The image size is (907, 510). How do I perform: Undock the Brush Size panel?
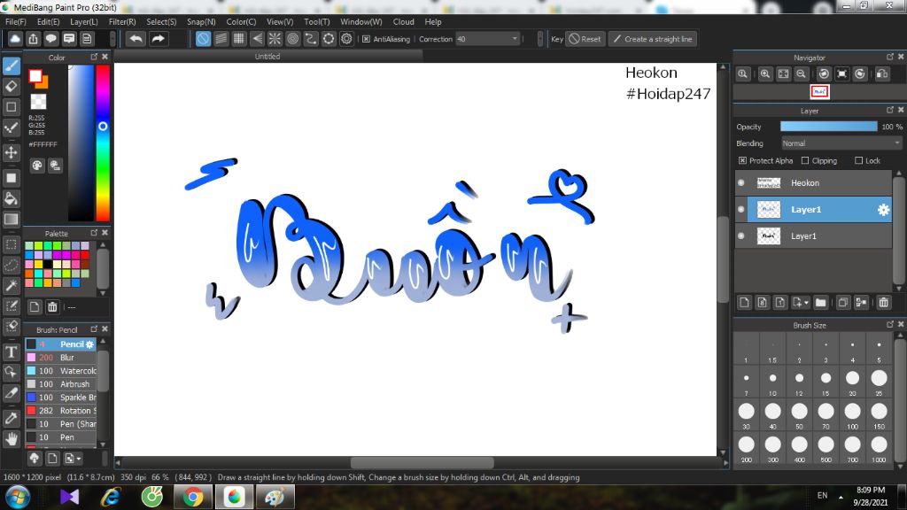[x=889, y=324]
